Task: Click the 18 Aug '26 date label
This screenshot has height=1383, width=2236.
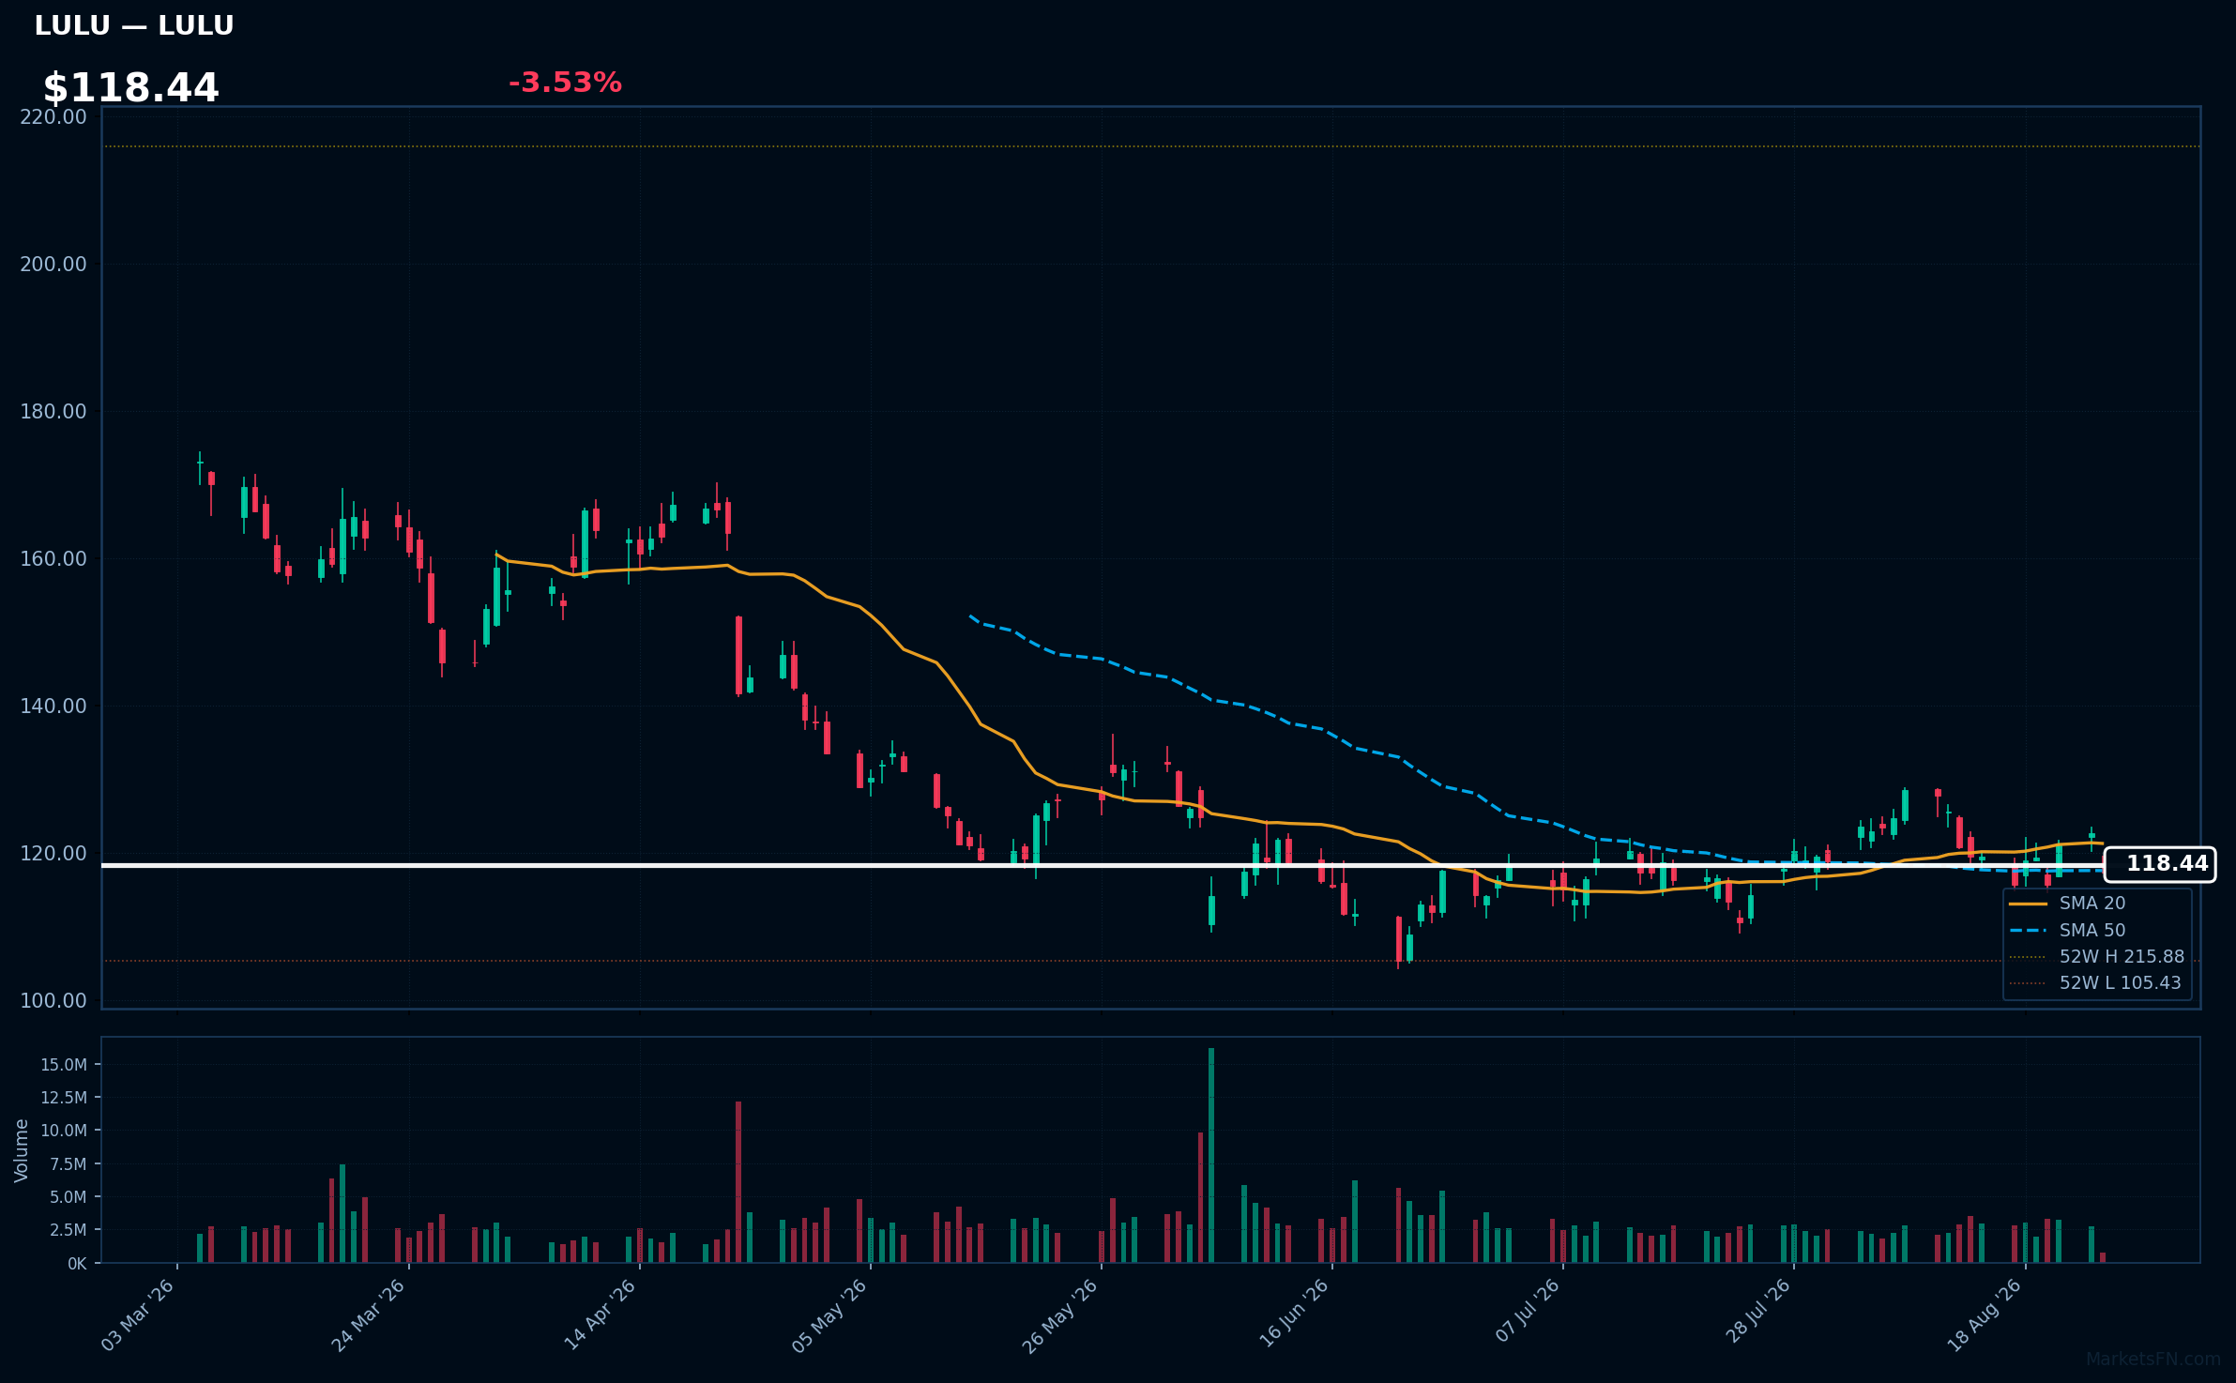Action: pos(1985,1315)
